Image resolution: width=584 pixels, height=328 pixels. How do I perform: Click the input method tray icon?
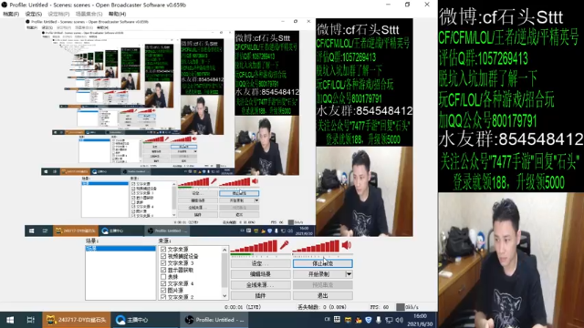pyautogui.click(x=337, y=320)
